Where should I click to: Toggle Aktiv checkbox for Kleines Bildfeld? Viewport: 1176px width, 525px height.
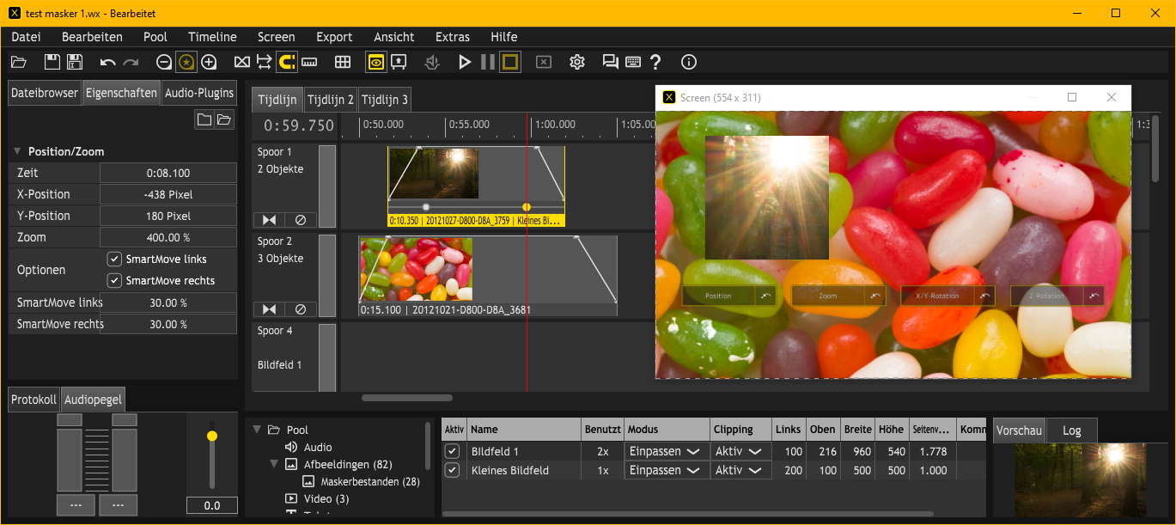pos(452,470)
